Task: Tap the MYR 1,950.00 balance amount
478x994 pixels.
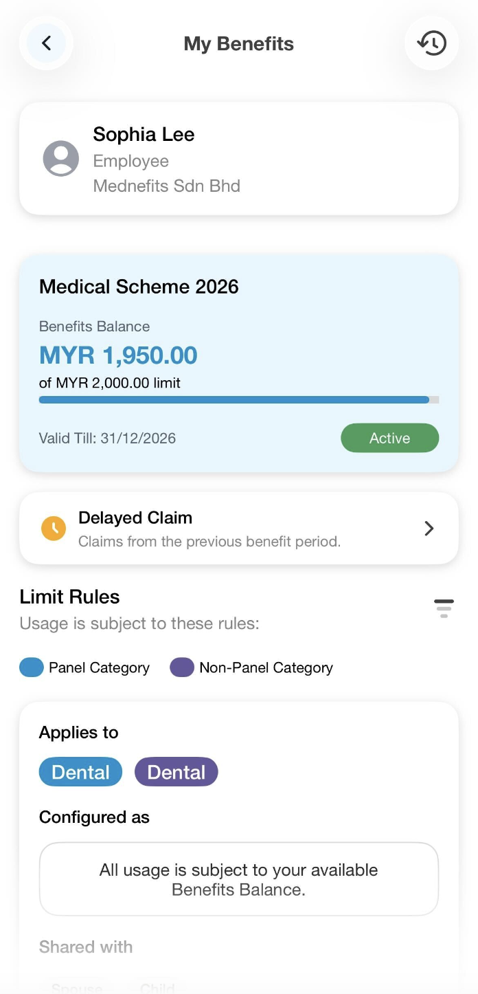Action: click(x=118, y=355)
